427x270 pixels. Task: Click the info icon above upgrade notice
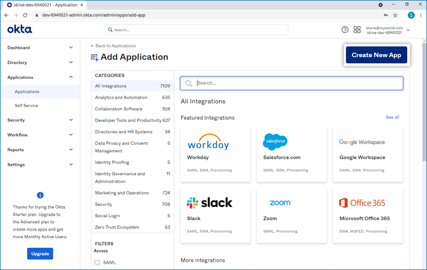[40, 195]
